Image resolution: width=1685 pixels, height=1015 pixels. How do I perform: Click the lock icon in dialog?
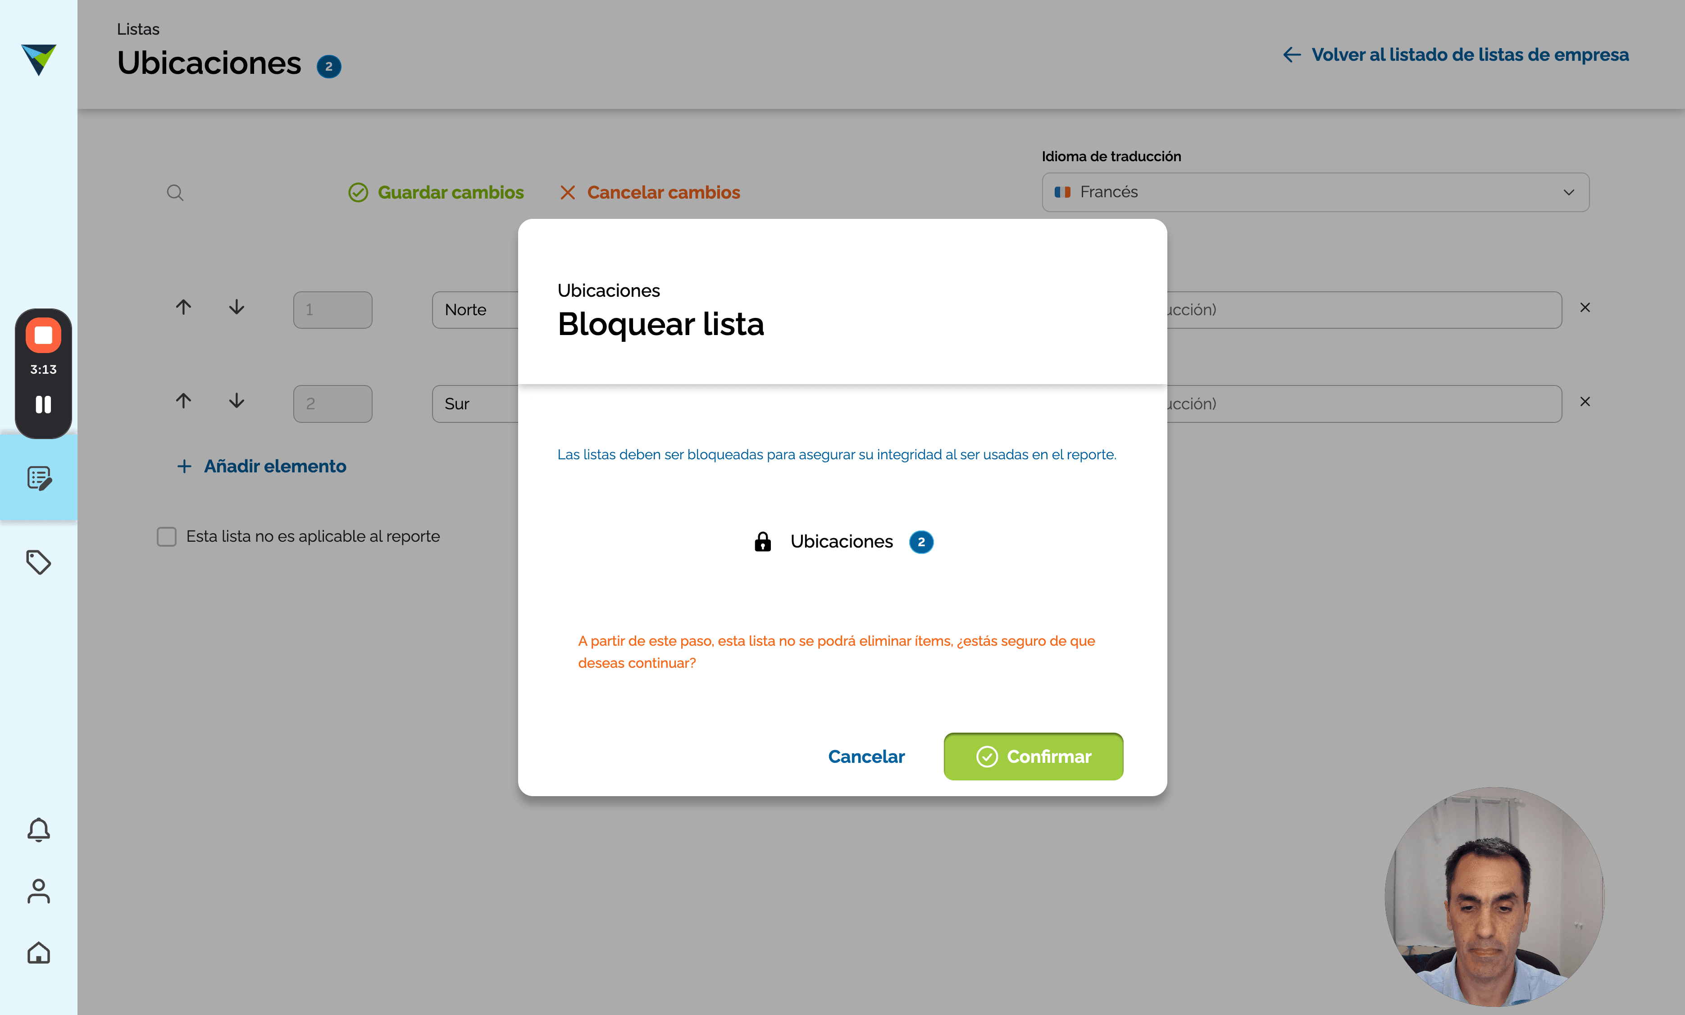click(762, 541)
